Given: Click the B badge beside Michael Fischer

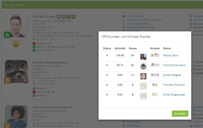Looking at the screenshot, I should 73,17.
